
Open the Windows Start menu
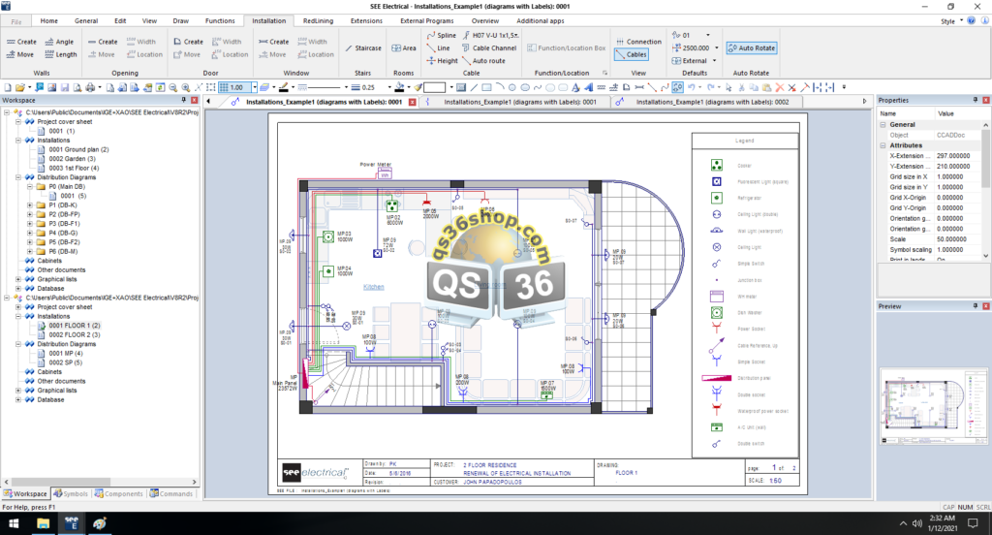click(14, 523)
